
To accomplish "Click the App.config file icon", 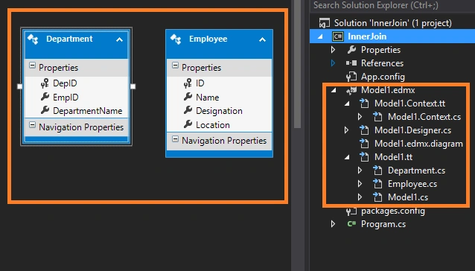I will (x=351, y=77).
